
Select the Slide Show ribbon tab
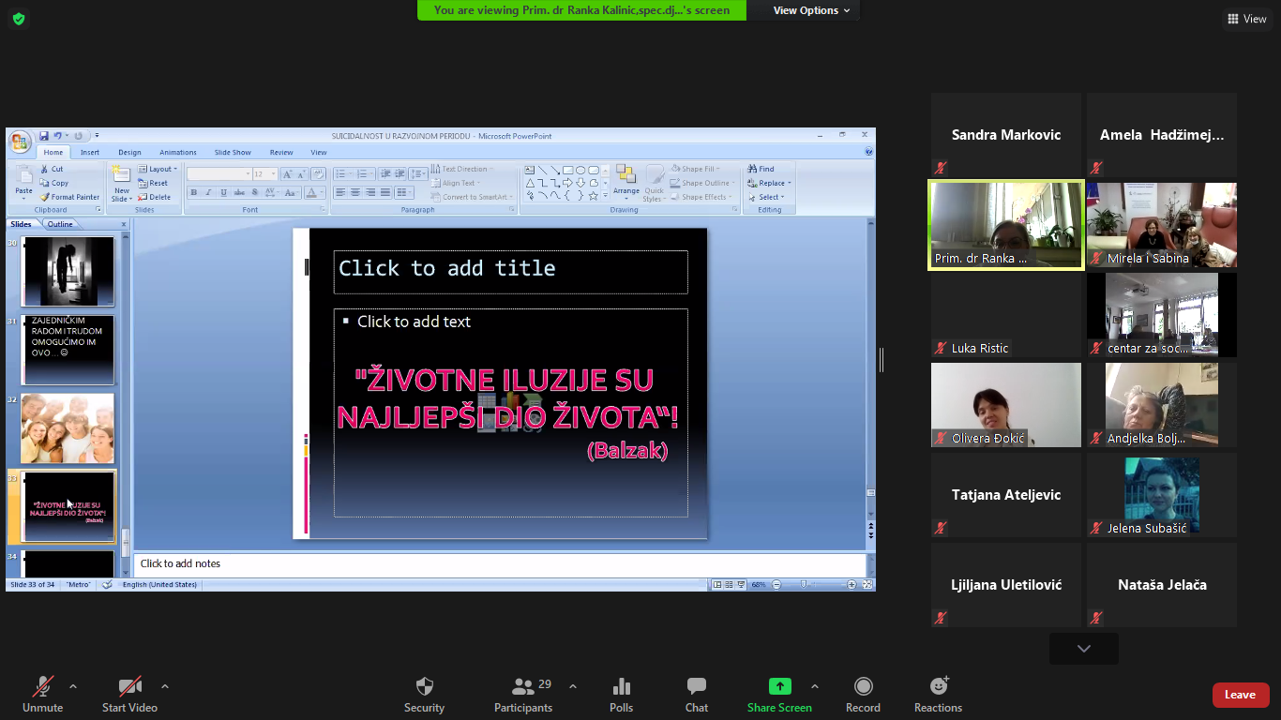pos(233,152)
